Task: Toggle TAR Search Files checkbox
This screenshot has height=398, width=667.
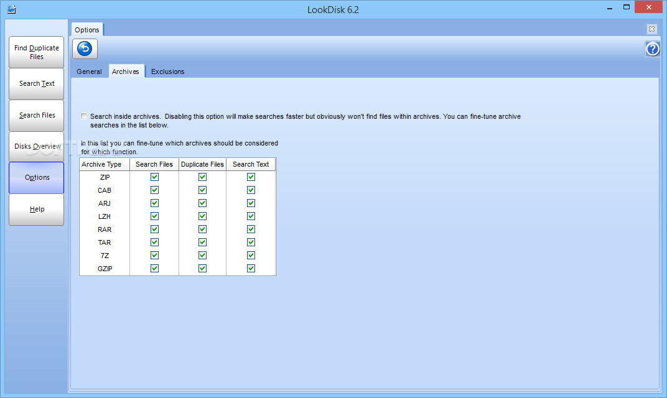Action: coord(154,243)
